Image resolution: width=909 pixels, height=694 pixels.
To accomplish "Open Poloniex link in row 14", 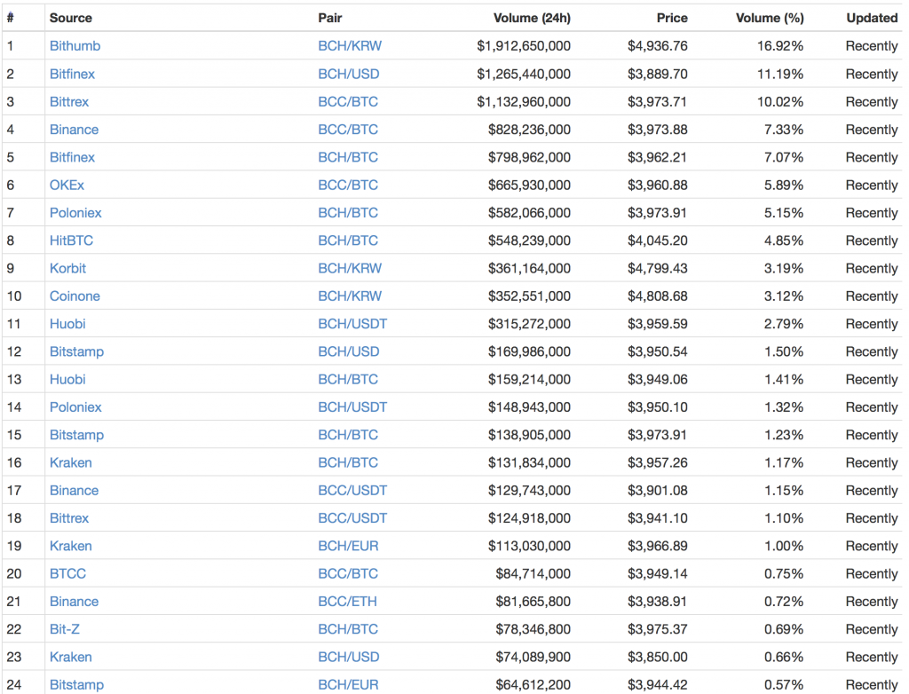I will click(x=75, y=407).
